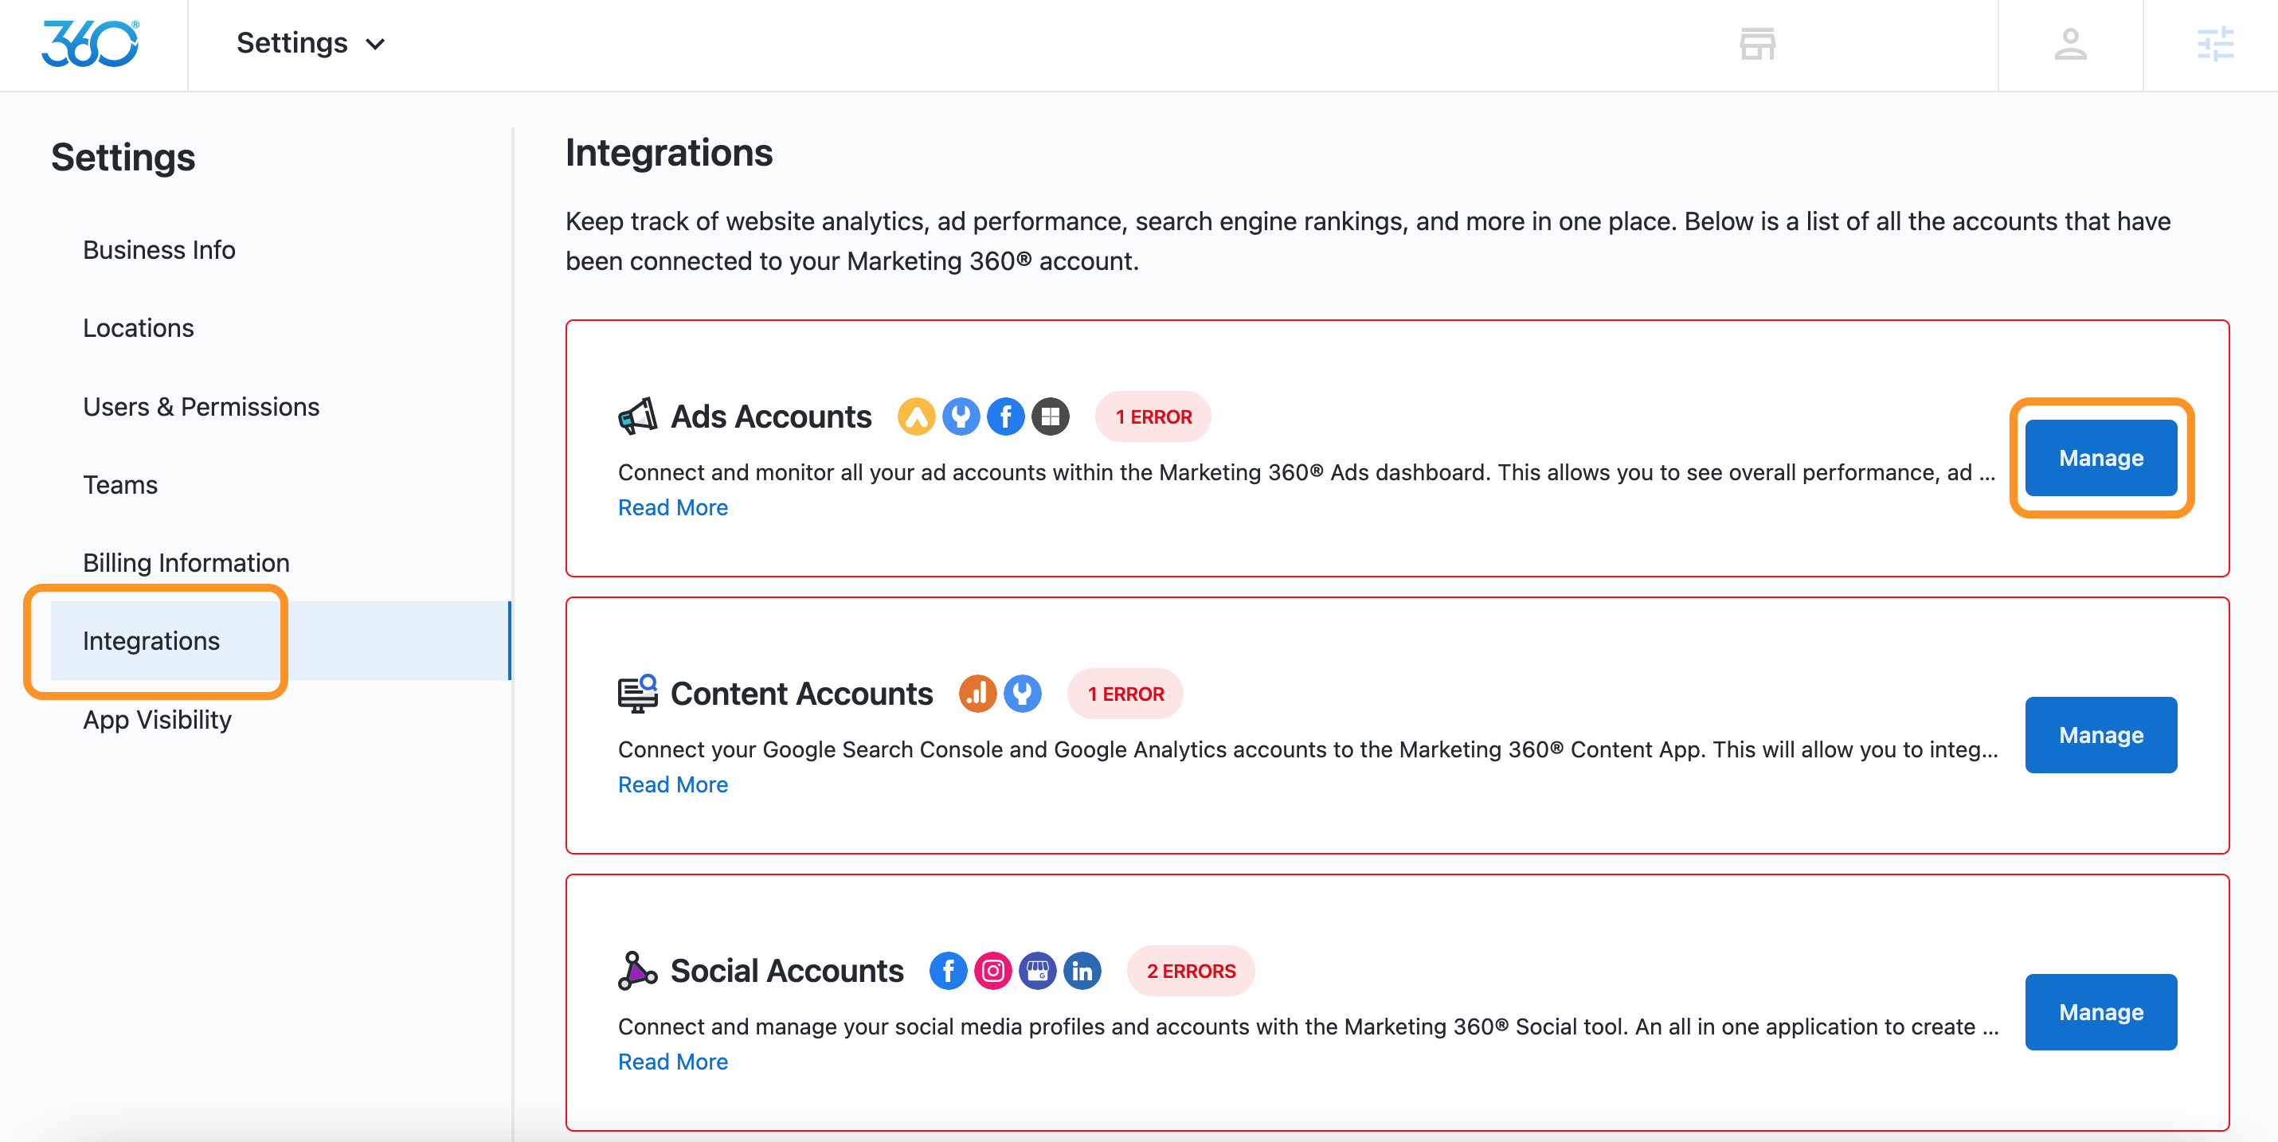
Task: Click the Marketing 360 logo
Action: [x=90, y=43]
